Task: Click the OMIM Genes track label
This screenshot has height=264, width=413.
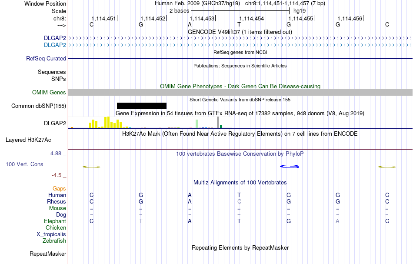Action: click(49, 93)
